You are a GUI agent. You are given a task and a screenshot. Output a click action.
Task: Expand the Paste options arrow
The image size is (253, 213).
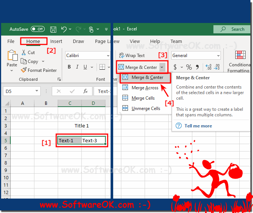click(x=11, y=71)
